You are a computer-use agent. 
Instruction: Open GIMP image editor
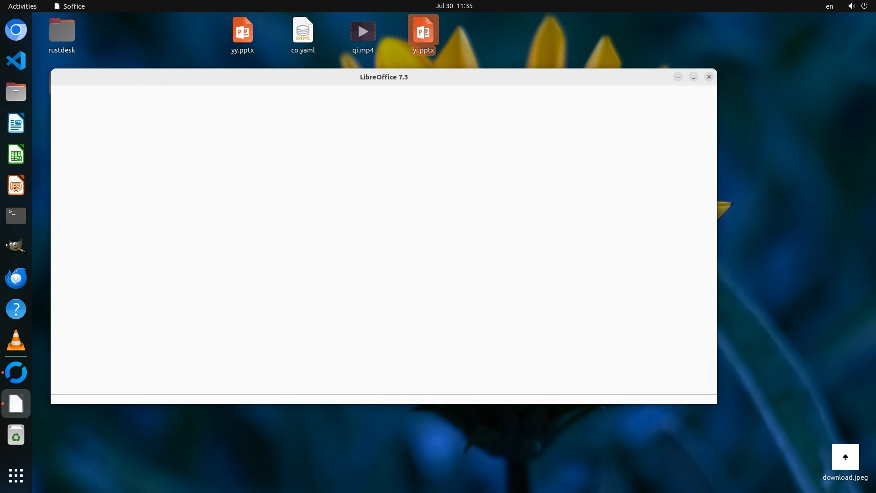pyautogui.click(x=16, y=247)
